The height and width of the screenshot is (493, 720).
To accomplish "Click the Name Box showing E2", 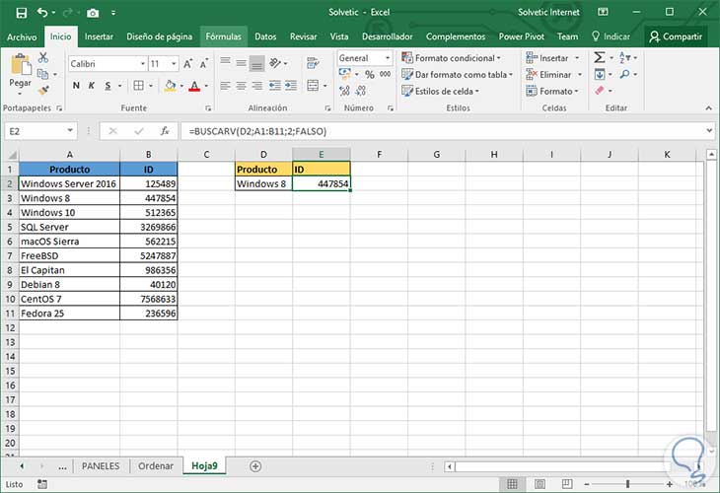I will (40, 131).
